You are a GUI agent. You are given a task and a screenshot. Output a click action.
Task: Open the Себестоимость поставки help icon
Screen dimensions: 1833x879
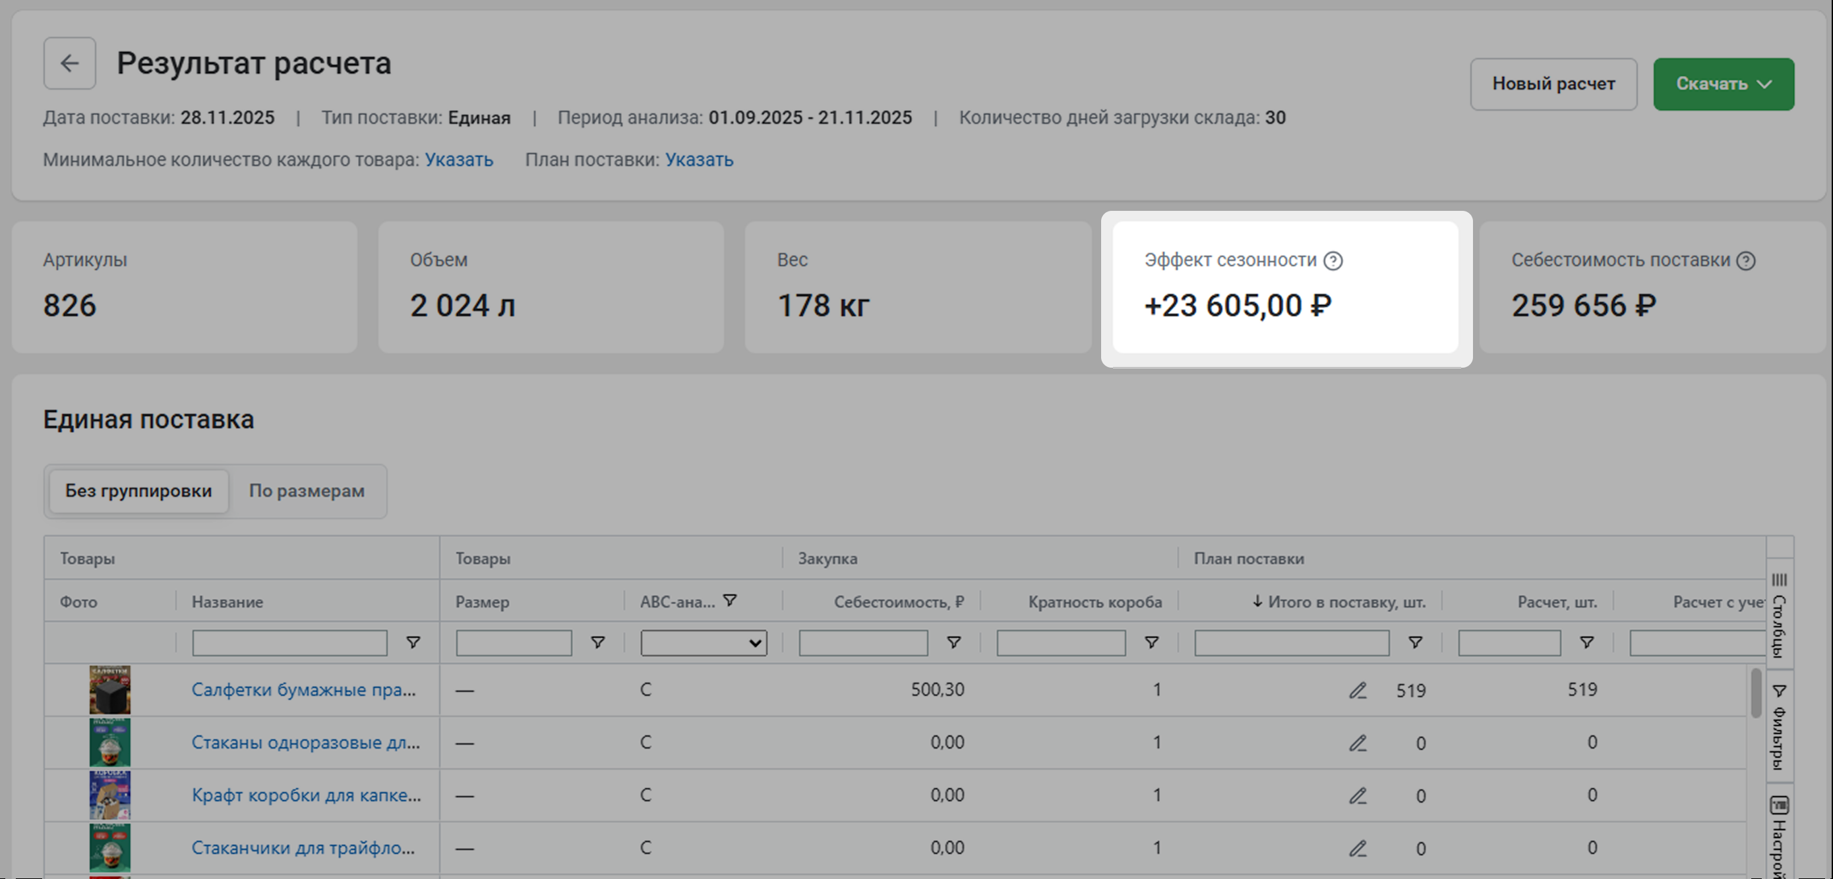(x=1745, y=261)
